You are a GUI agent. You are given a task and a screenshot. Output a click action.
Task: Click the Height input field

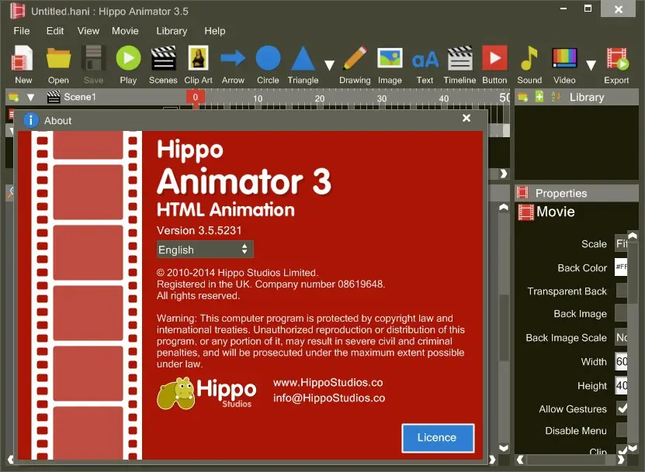(x=621, y=385)
